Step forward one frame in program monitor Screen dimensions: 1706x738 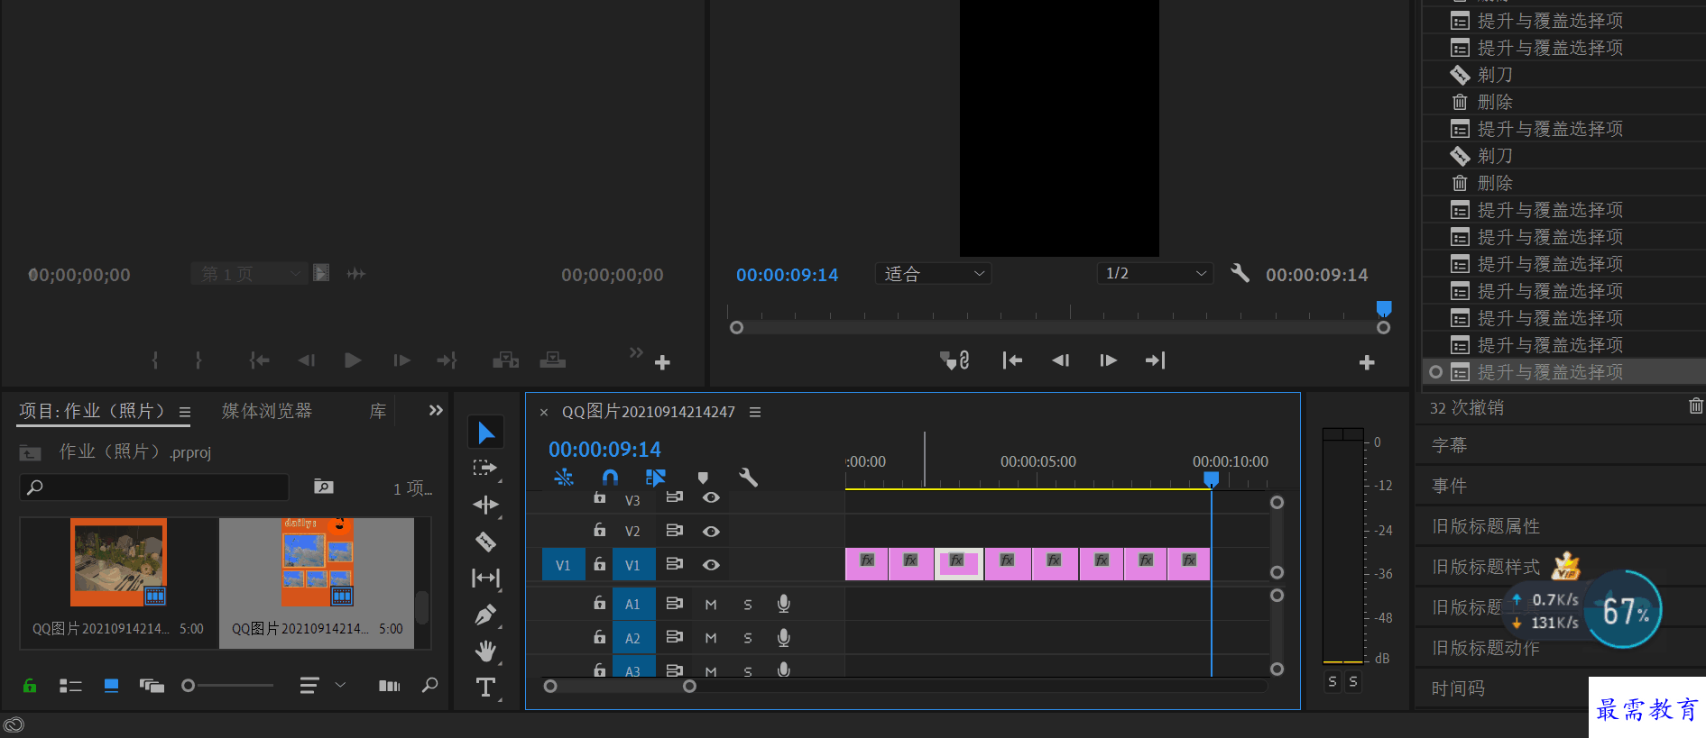pos(1109,360)
